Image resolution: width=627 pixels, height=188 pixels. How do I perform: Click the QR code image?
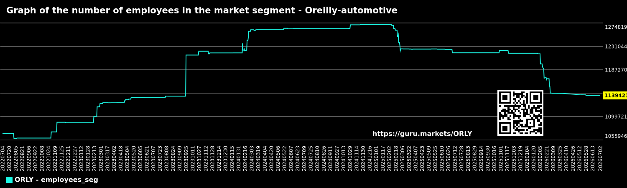[x=520, y=113]
